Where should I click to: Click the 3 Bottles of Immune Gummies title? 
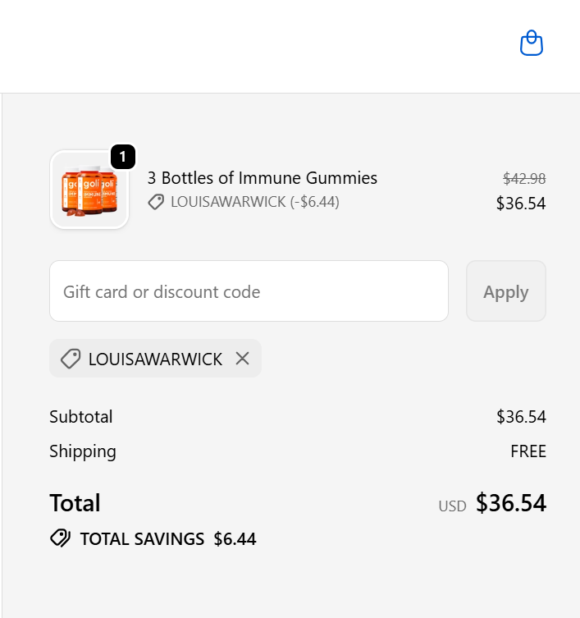(x=263, y=178)
